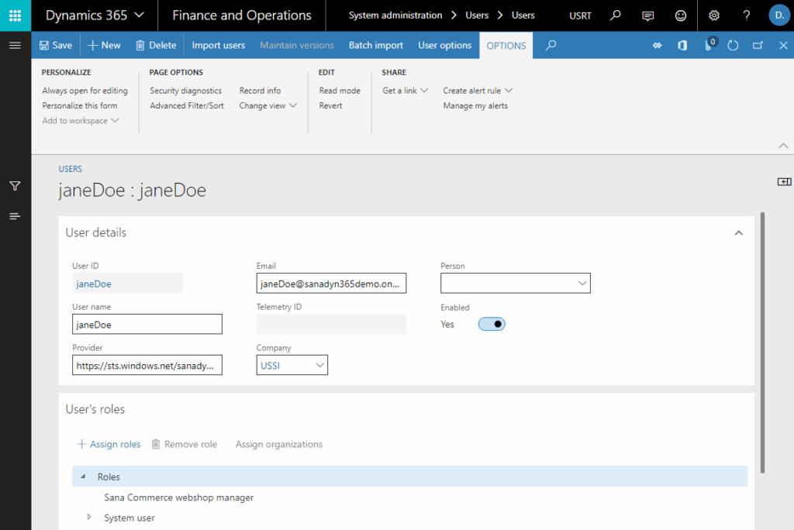Image resolution: width=794 pixels, height=530 pixels.
Task: Open the filter pane funnel icon
Action: (15, 186)
